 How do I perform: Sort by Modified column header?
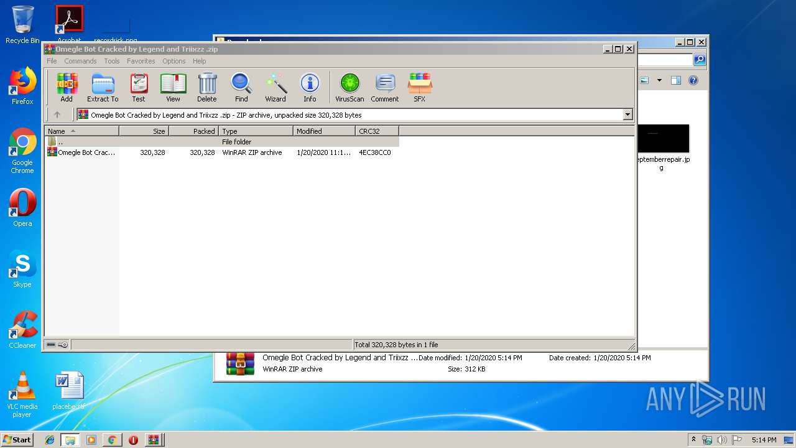(324, 131)
